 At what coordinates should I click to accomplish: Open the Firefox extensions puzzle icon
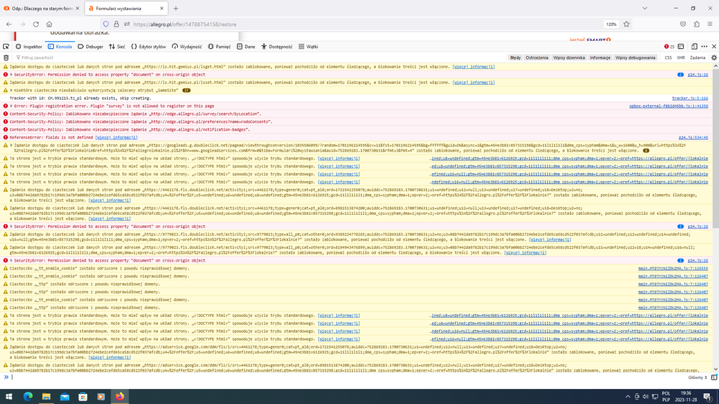pyautogui.click(x=695, y=24)
